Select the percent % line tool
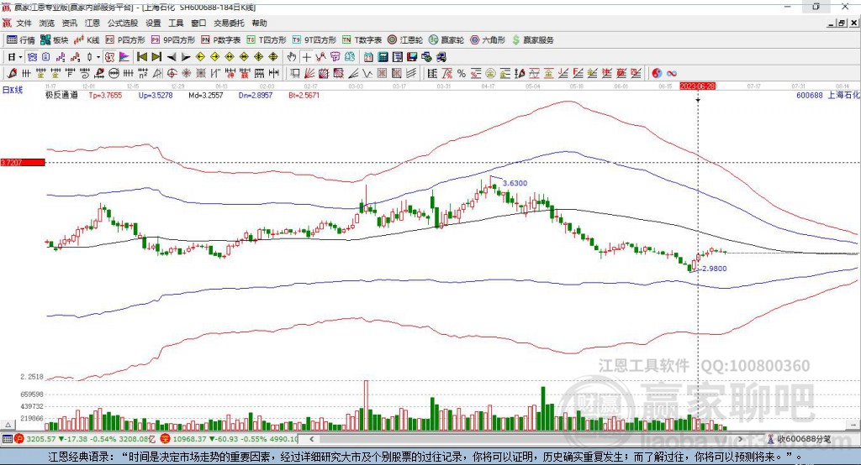The width and height of the screenshot is (861, 465). [x=462, y=74]
